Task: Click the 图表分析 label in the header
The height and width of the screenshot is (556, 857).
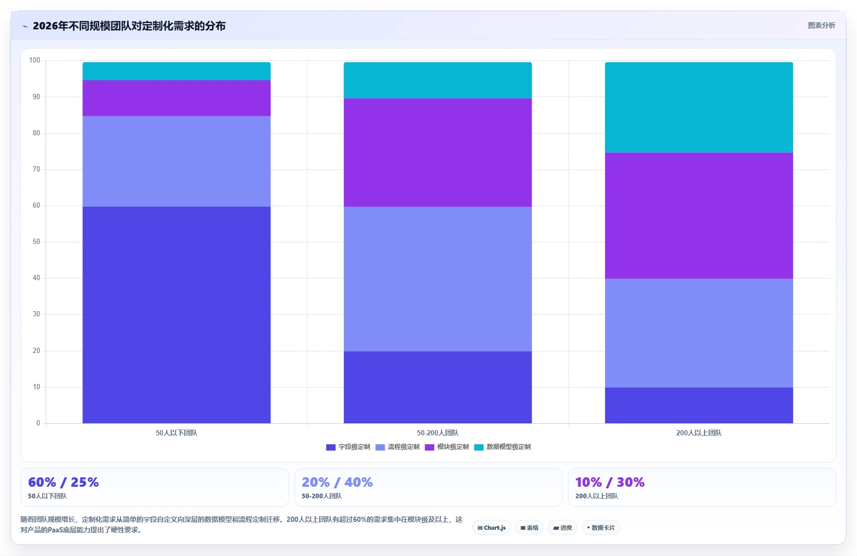Action: 821,25
